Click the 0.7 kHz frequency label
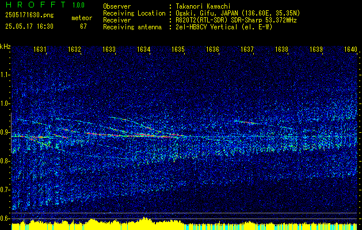This screenshot has height=230, width=362. tap(5, 190)
